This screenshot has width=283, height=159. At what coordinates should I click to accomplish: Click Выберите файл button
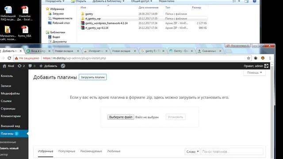coord(121,117)
